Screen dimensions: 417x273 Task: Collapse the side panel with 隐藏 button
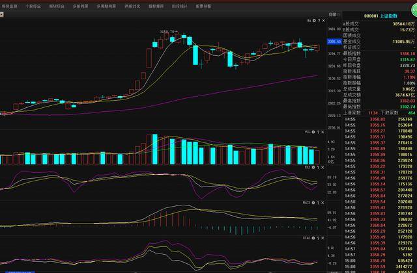pos(332,14)
